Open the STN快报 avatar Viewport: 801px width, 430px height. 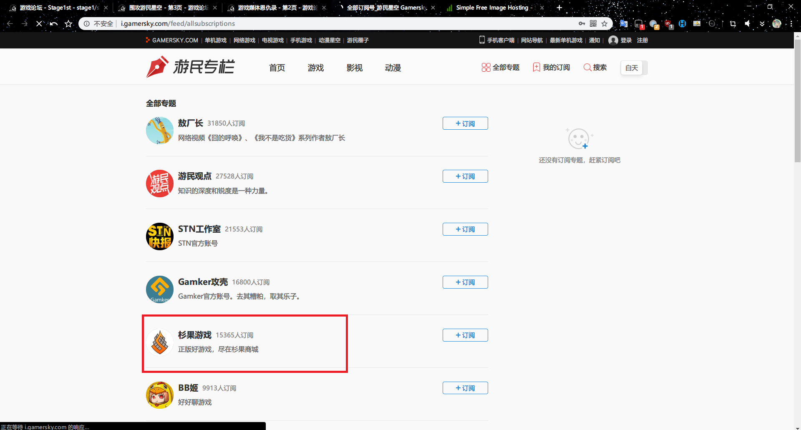click(x=160, y=236)
